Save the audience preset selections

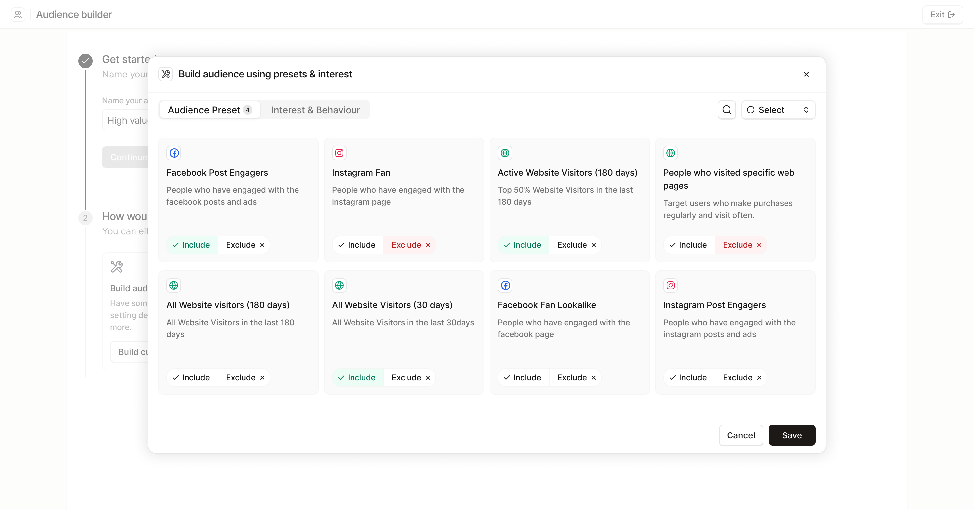coord(792,435)
